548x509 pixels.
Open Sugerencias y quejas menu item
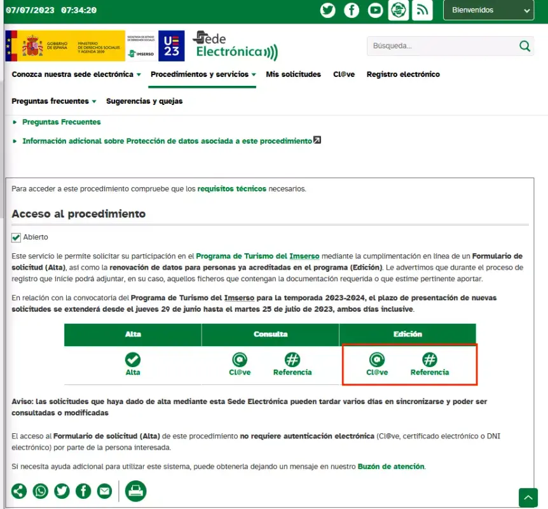click(144, 101)
